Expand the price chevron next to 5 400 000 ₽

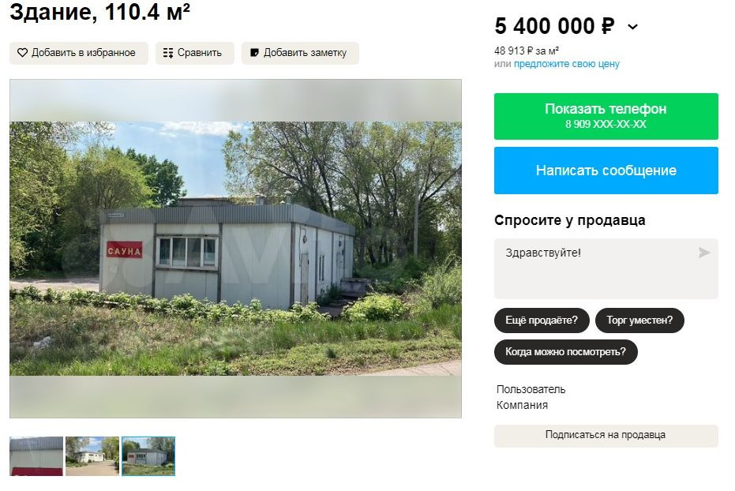coord(632,27)
